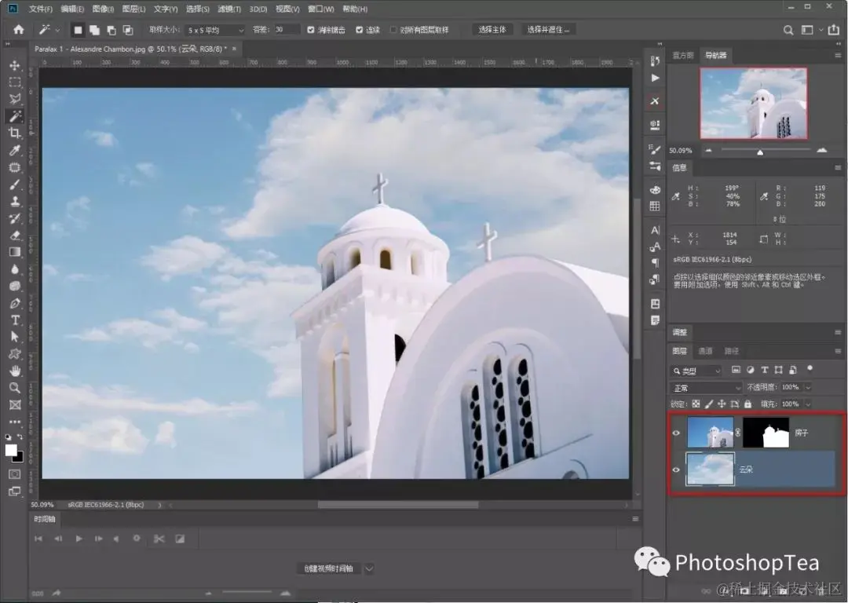Open the 取样大小 sample size dropdown

214,31
